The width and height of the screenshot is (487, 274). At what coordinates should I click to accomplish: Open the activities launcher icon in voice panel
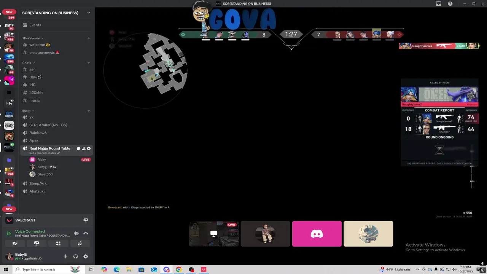[x=58, y=244]
